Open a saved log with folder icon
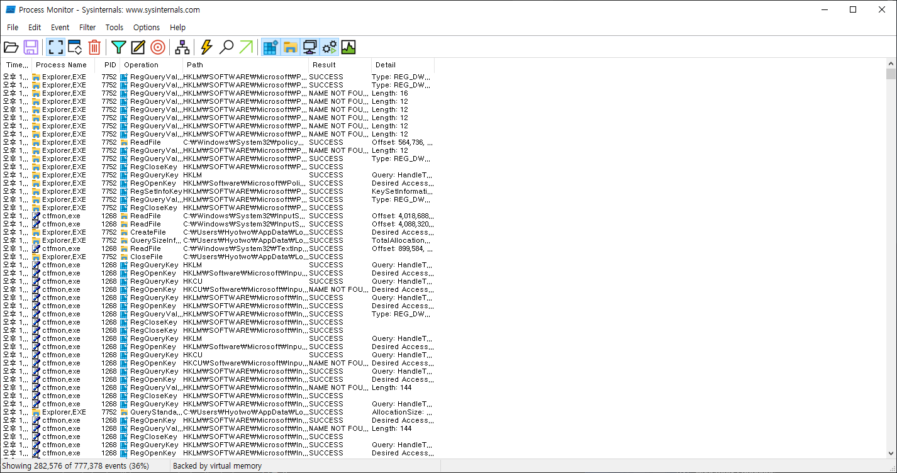Viewport: 897px width, 473px height. coord(11,47)
